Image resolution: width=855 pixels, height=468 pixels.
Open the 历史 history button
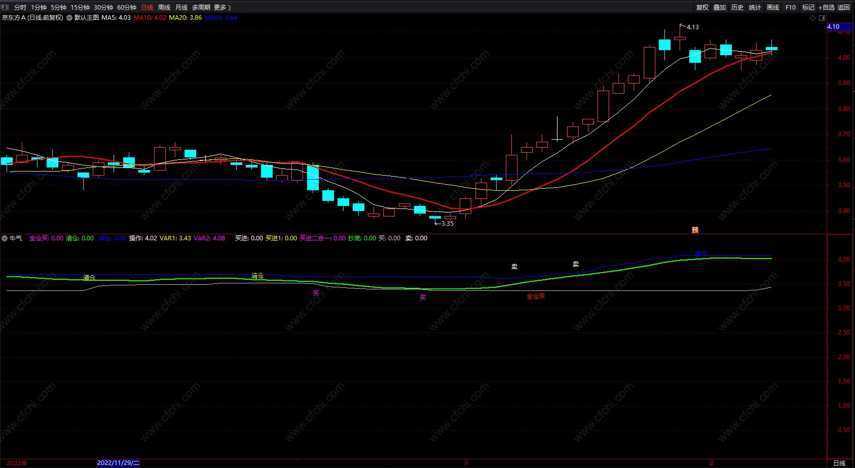pyautogui.click(x=737, y=8)
